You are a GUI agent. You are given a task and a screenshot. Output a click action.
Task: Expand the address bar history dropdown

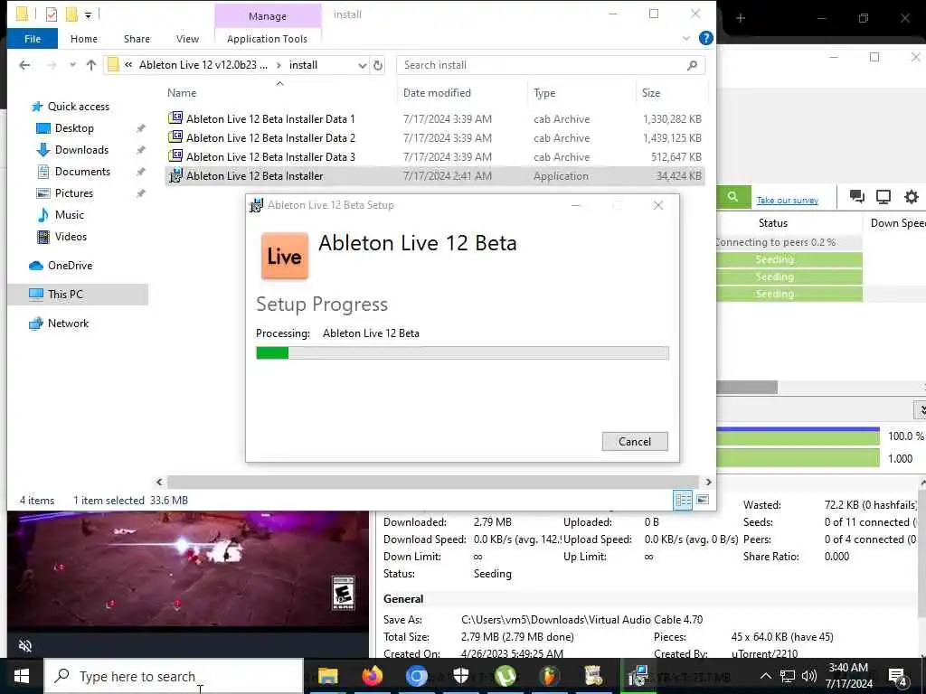(362, 65)
